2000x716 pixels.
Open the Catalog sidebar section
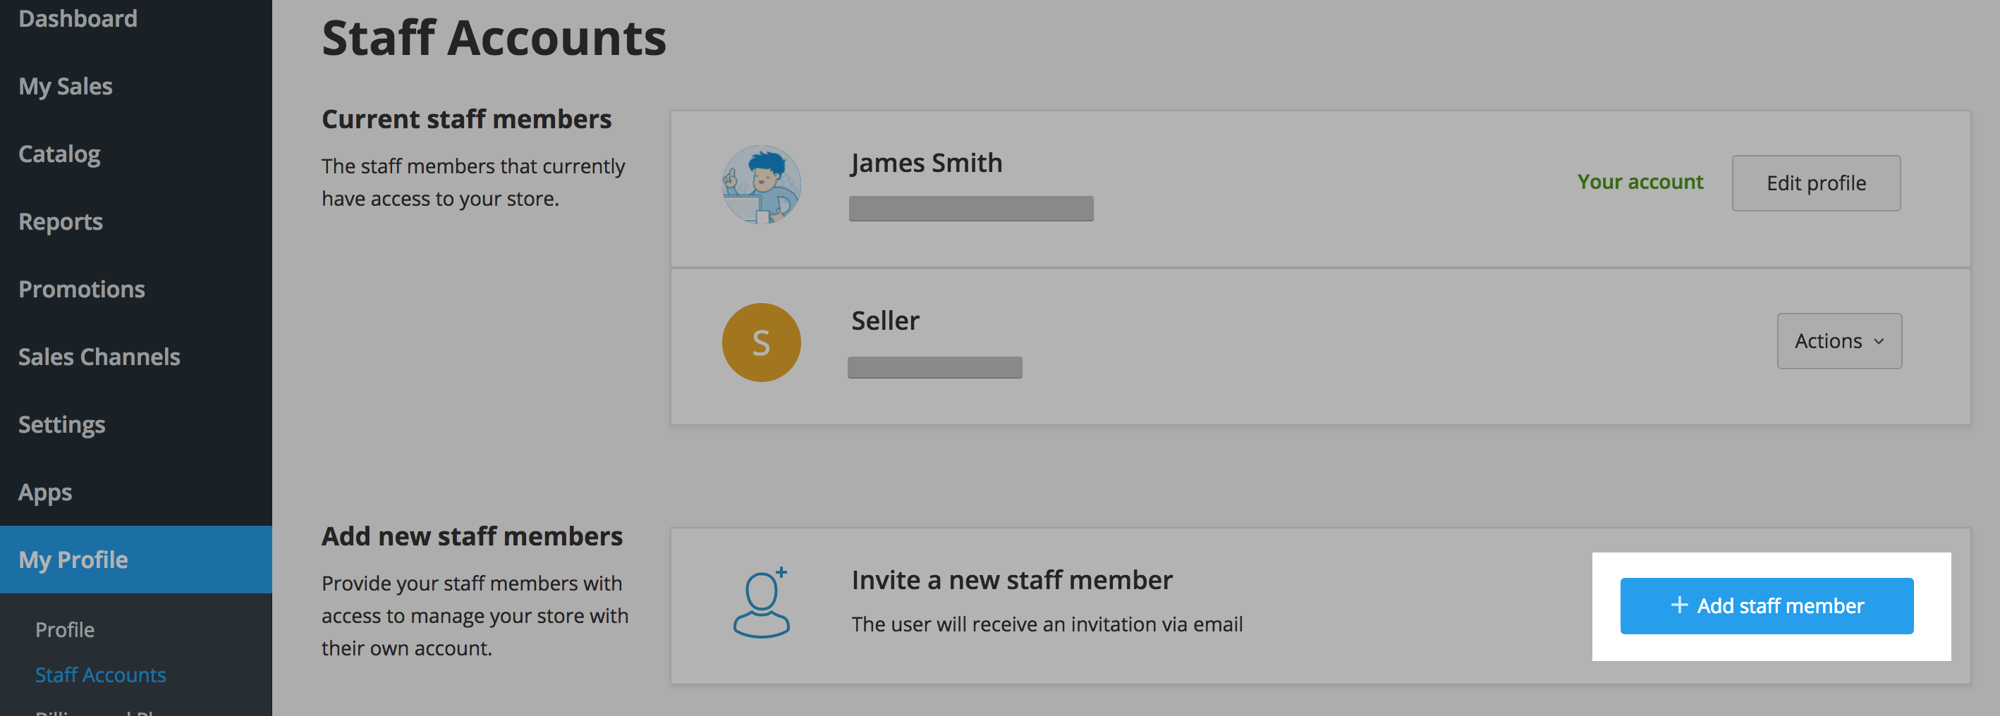pyautogui.click(x=59, y=154)
